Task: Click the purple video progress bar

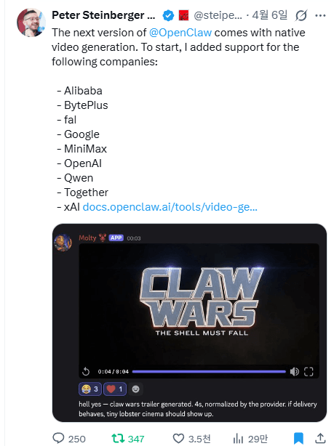Action: tap(209, 371)
